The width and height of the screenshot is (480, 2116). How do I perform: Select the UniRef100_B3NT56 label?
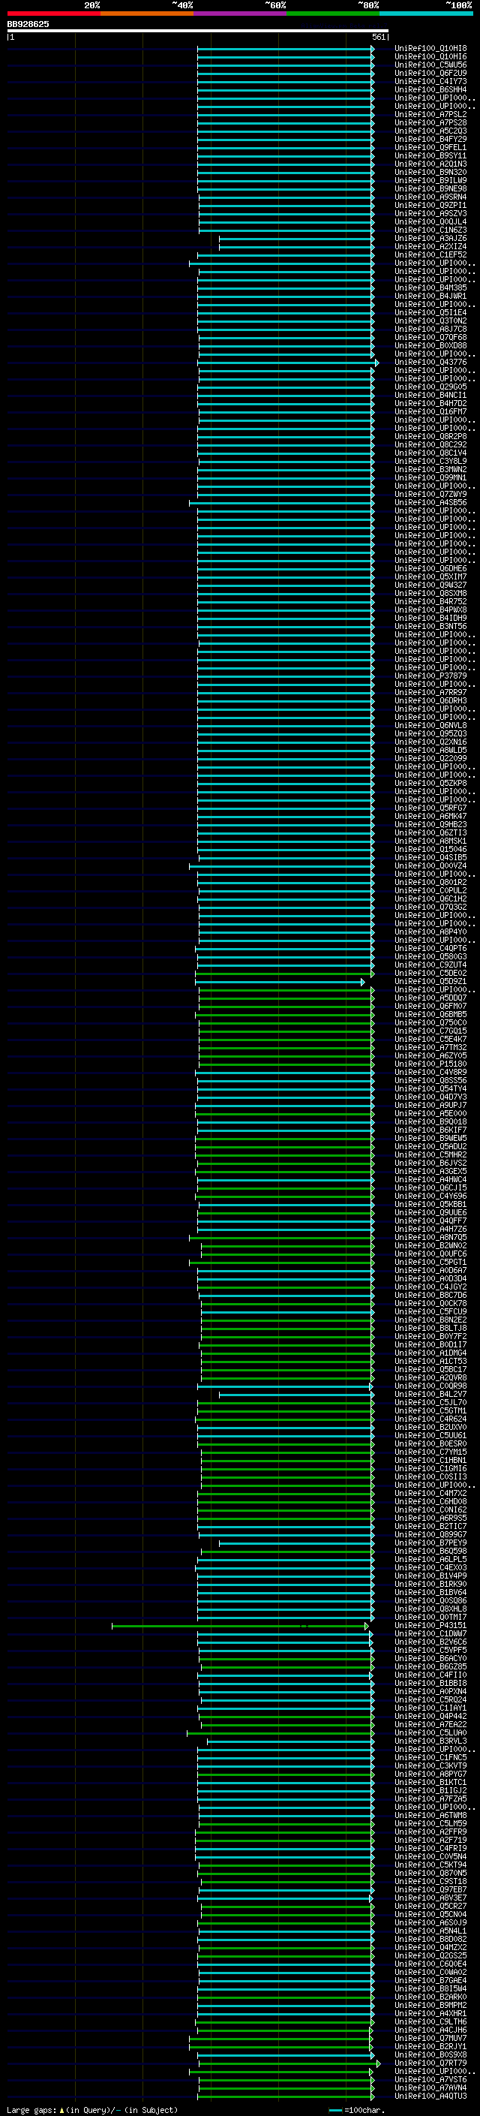(x=430, y=626)
